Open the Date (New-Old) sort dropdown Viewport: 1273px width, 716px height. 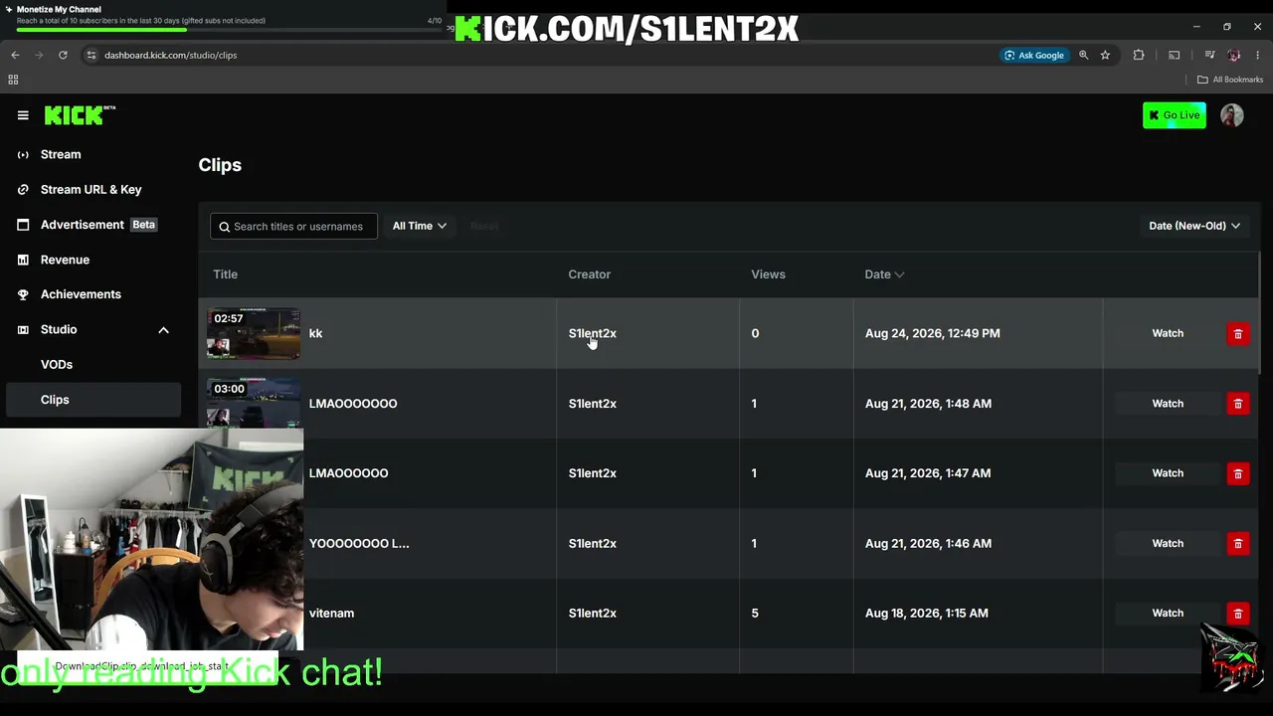pyautogui.click(x=1194, y=226)
